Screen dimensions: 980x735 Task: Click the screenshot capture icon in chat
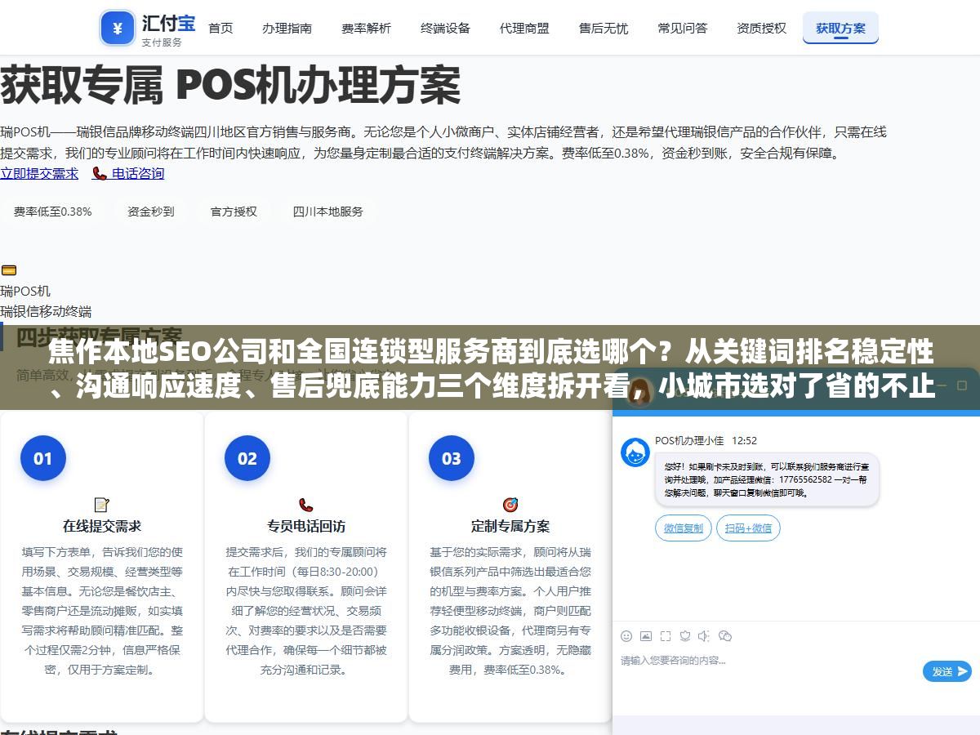click(666, 636)
